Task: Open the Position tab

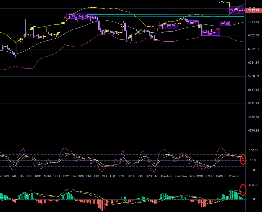Action: (x=167, y=176)
